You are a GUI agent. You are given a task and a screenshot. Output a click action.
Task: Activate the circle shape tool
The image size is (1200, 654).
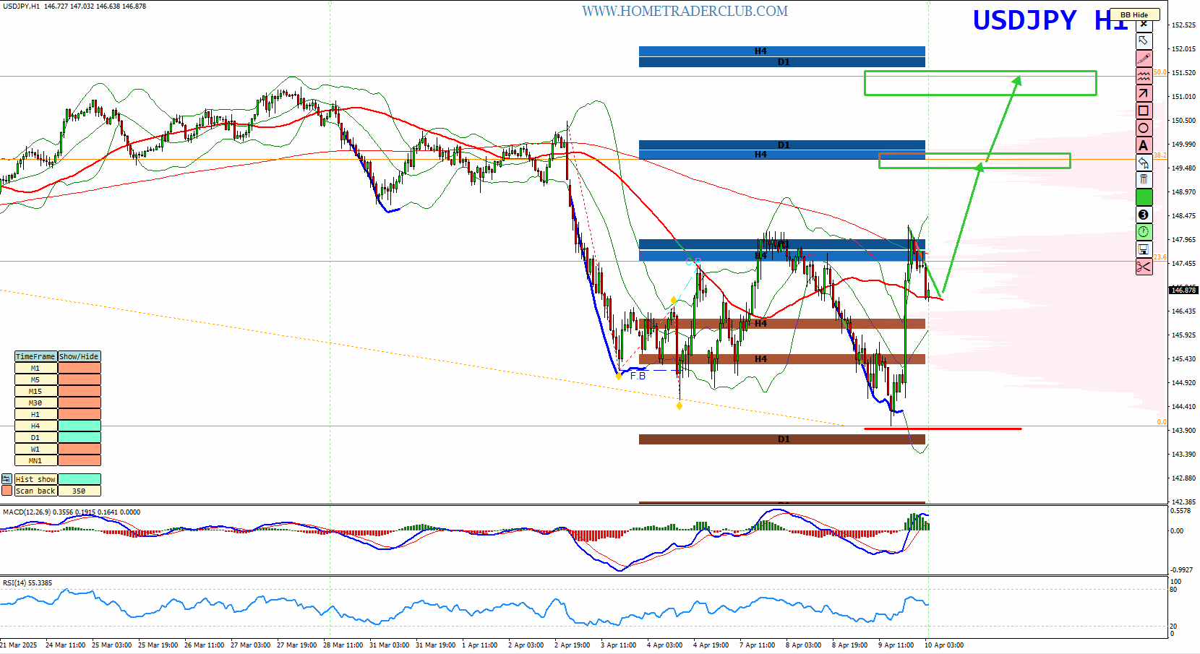pos(1144,128)
